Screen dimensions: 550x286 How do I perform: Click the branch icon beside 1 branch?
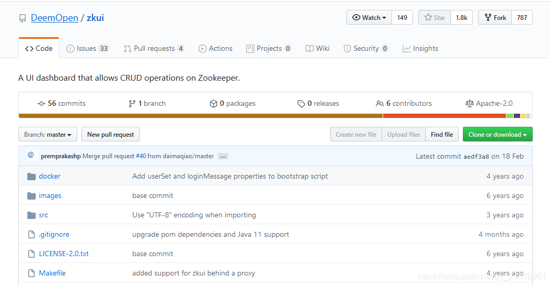[x=132, y=104]
